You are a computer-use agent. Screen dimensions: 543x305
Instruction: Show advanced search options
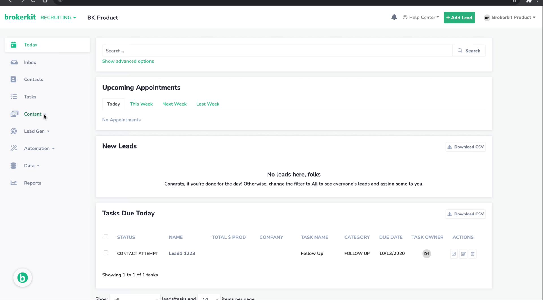click(x=128, y=61)
